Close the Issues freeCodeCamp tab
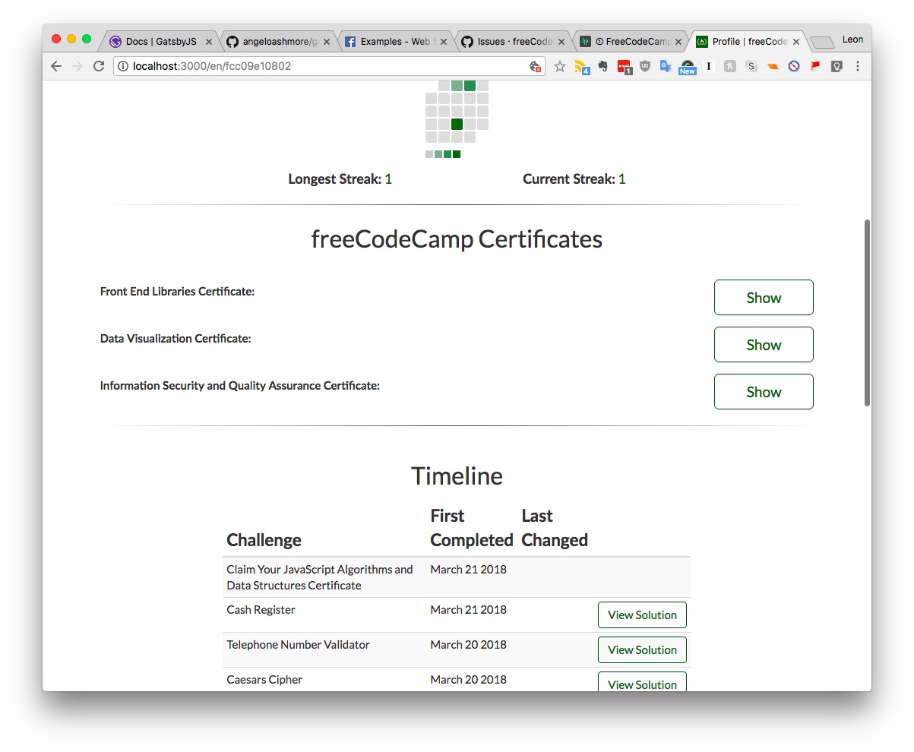This screenshot has width=914, height=752. tap(561, 42)
